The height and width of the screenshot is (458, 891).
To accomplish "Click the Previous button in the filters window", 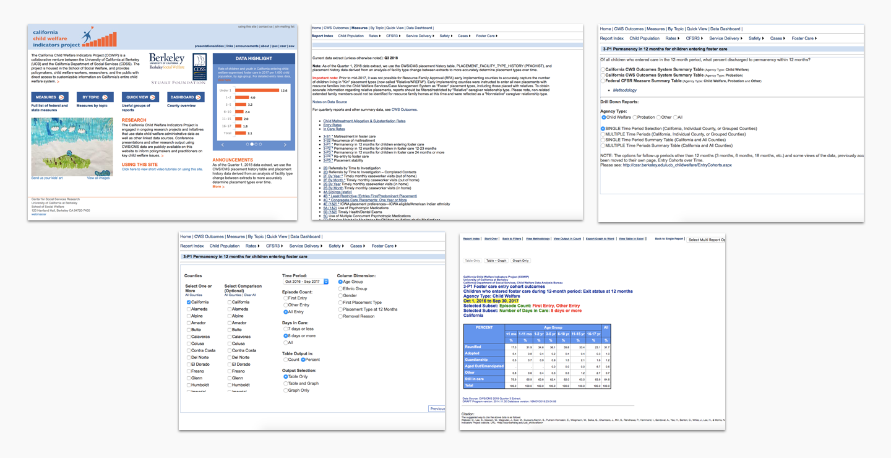I will pos(437,408).
